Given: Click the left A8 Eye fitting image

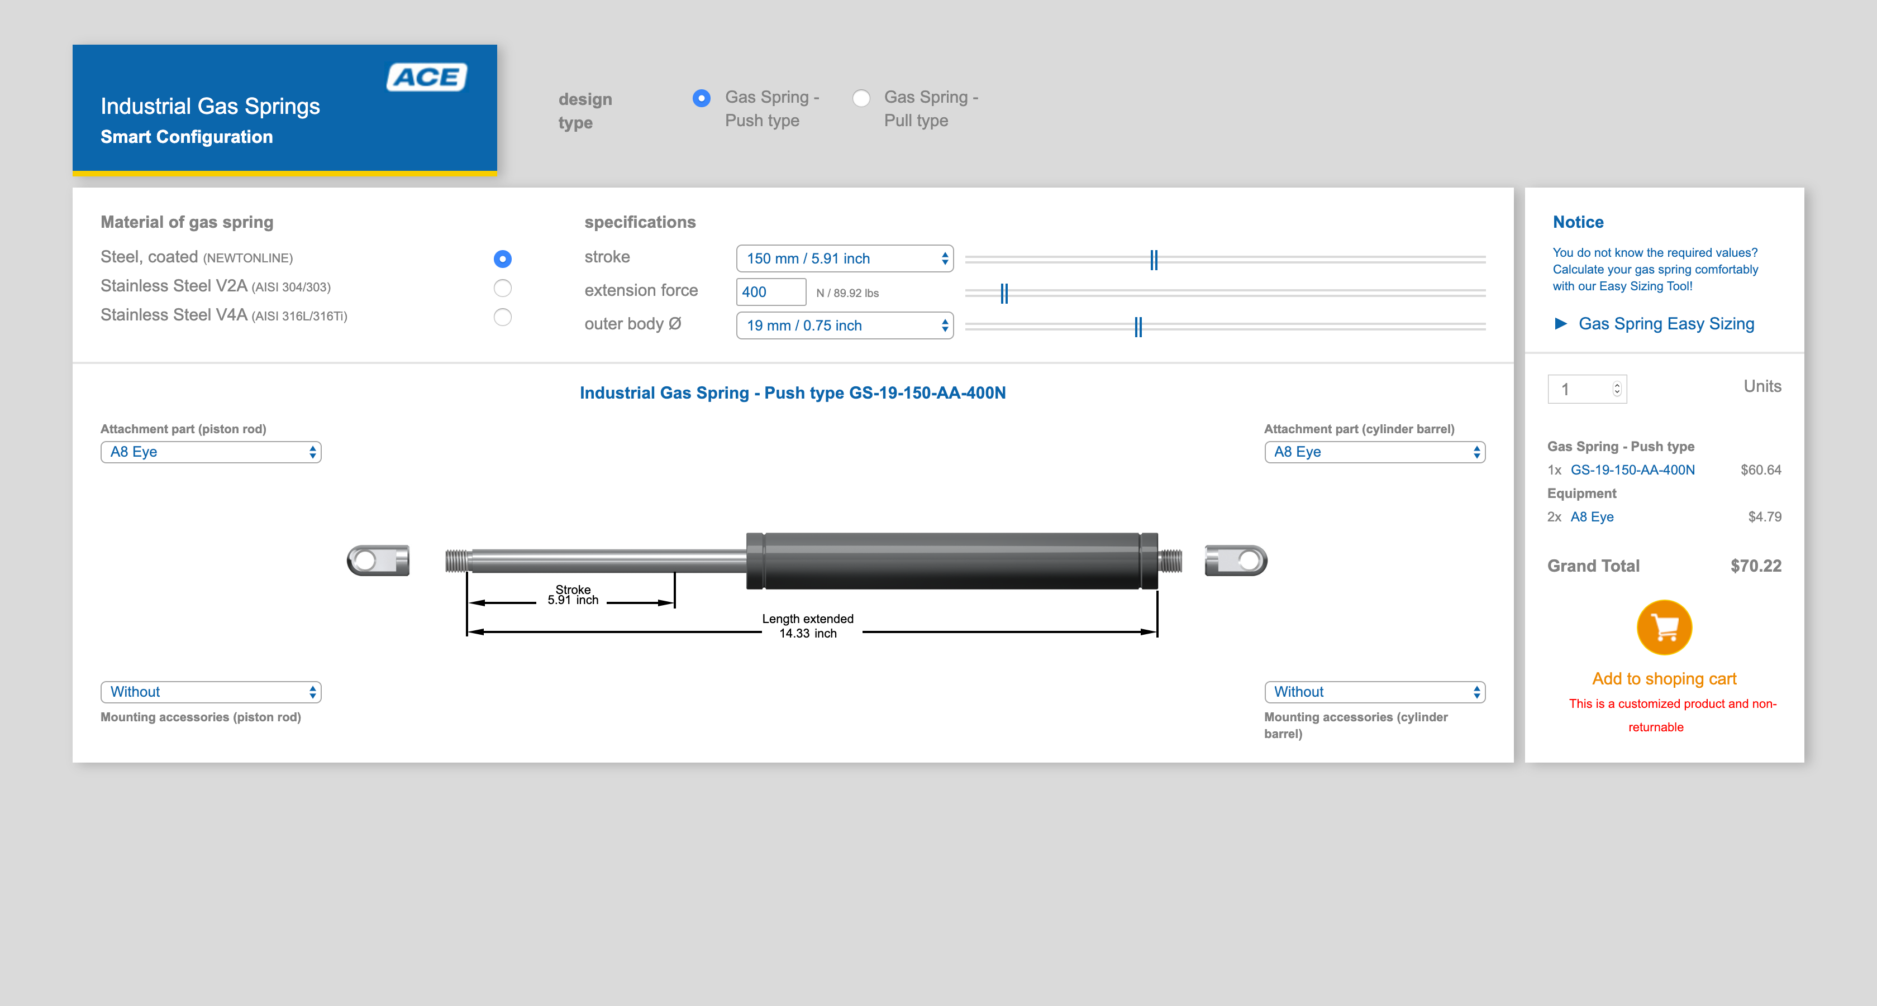Looking at the screenshot, I should point(378,561).
